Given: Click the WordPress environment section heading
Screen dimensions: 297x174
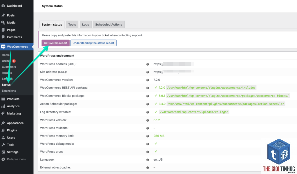Looking at the screenshot, I should tap(57, 56).
